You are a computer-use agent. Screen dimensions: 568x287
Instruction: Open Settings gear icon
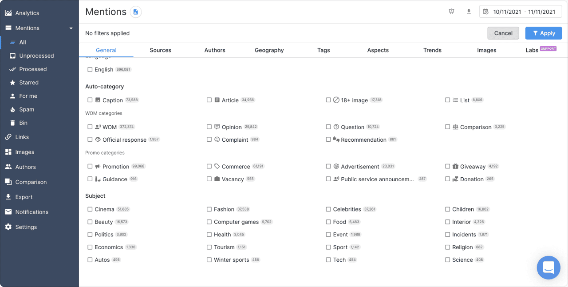[x=8, y=227]
